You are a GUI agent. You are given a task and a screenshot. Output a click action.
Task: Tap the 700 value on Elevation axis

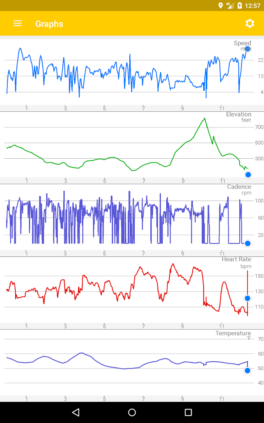(x=259, y=127)
